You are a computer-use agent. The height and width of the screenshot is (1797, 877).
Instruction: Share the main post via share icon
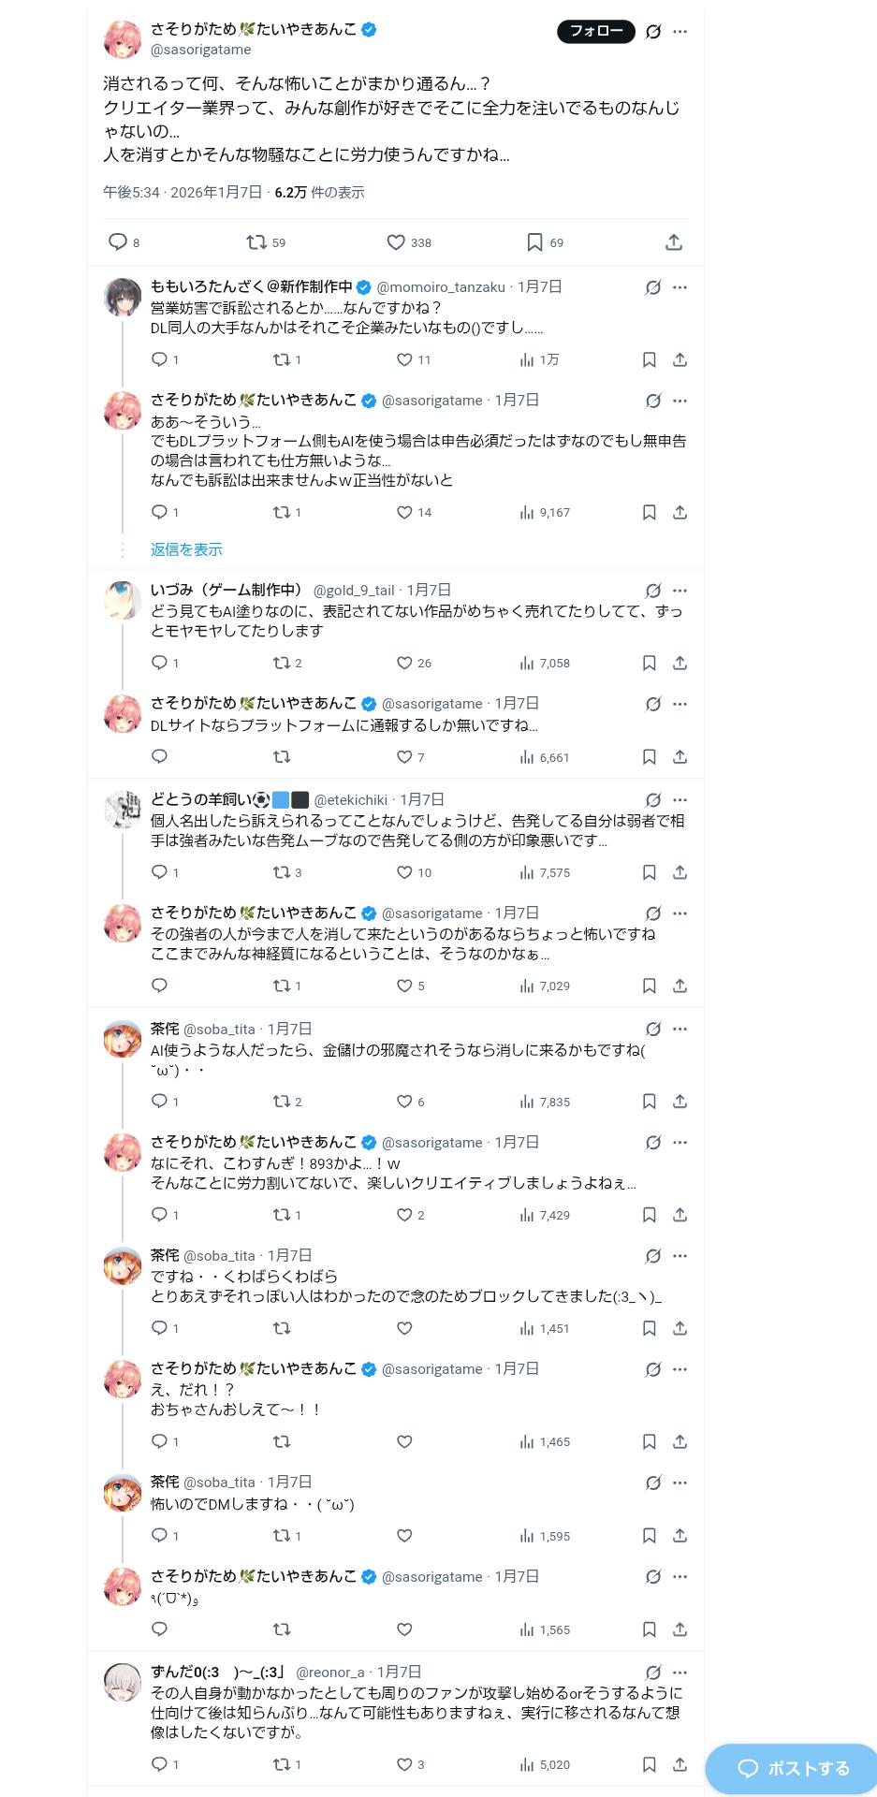tap(674, 242)
